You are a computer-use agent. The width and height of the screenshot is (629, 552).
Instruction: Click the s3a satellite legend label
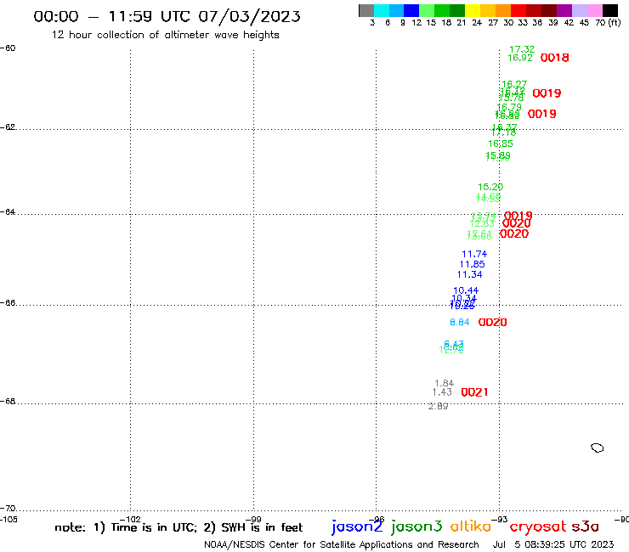[x=585, y=527]
